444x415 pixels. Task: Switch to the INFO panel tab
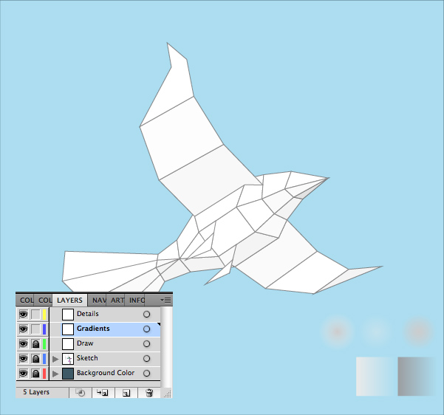pyautogui.click(x=137, y=301)
